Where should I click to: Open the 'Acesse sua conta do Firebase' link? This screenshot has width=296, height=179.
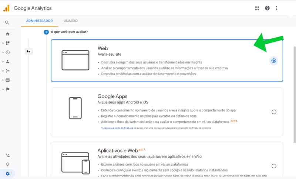point(117,128)
